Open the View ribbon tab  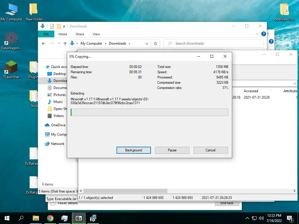coord(96,34)
